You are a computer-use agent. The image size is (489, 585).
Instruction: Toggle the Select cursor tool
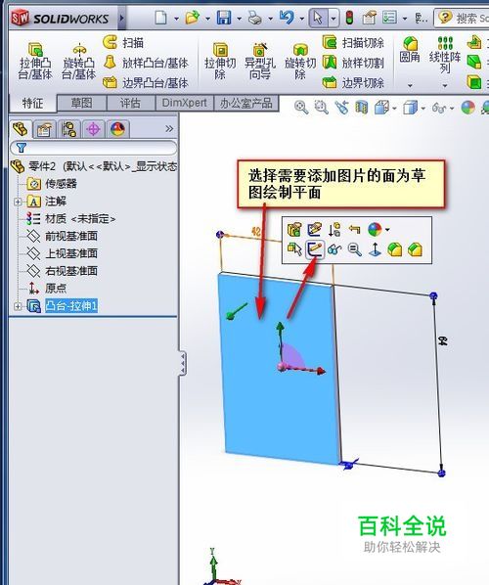pyautogui.click(x=318, y=18)
